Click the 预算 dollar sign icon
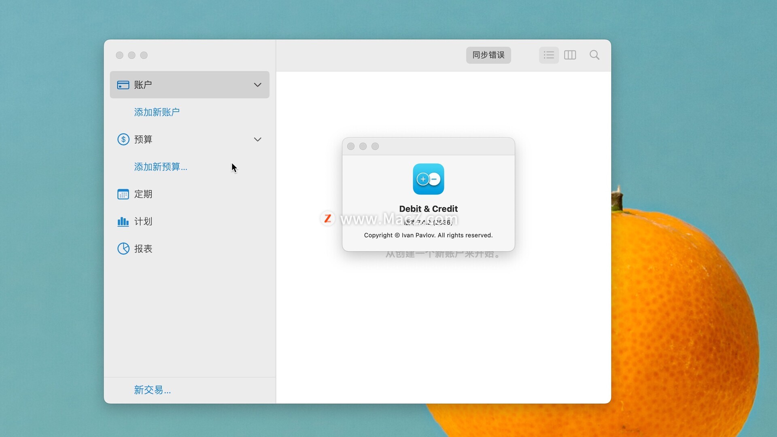Image resolution: width=777 pixels, height=437 pixels. [123, 139]
